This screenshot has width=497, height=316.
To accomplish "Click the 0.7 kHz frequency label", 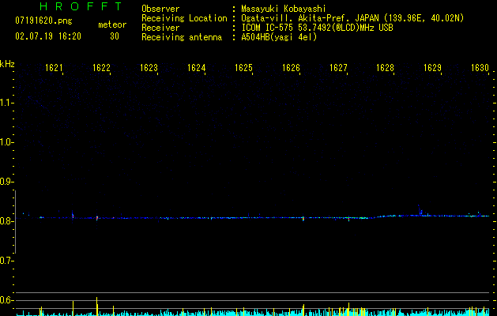I will point(6,261).
